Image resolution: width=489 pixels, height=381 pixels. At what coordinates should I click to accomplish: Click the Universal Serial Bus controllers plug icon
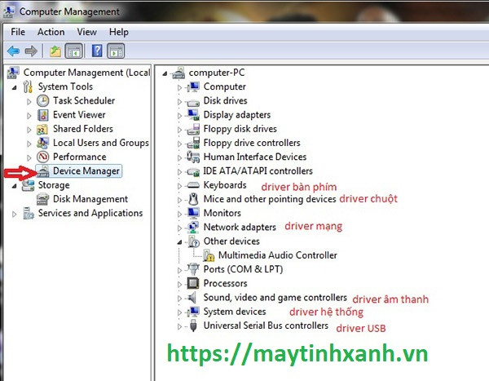tap(193, 326)
